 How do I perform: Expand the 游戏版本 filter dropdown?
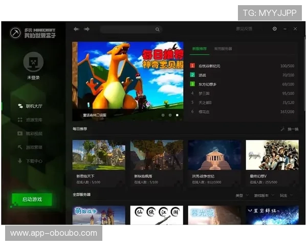(x=264, y=195)
